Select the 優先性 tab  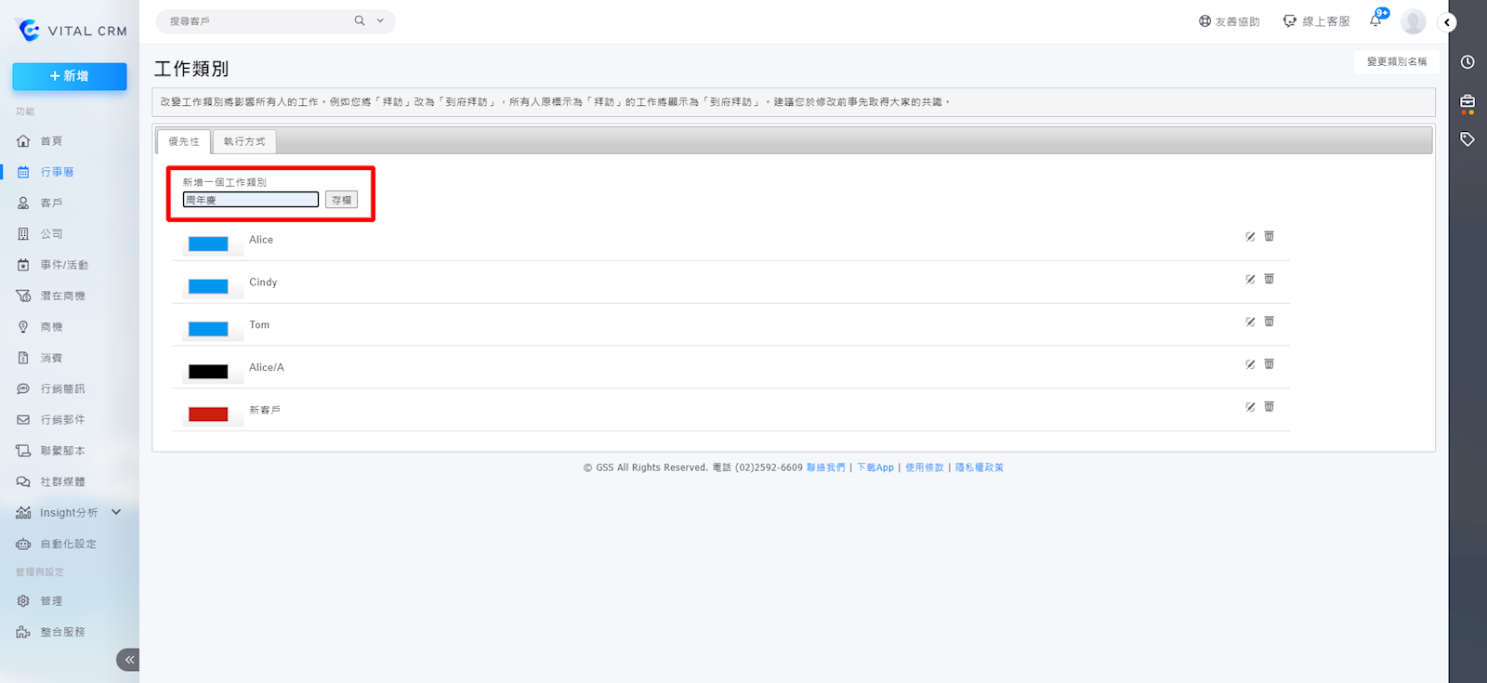pos(184,141)
